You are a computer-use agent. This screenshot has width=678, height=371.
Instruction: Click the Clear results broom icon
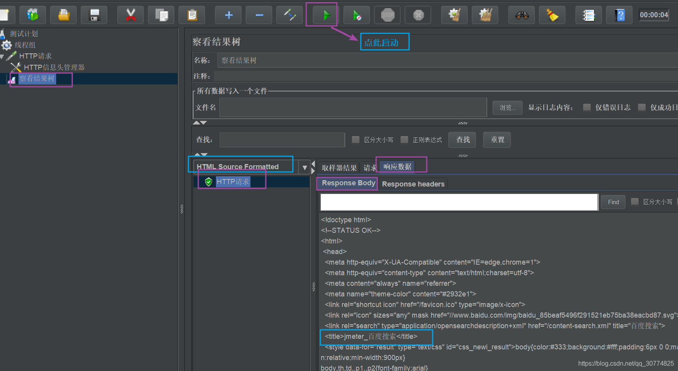[x=455, y=15]
